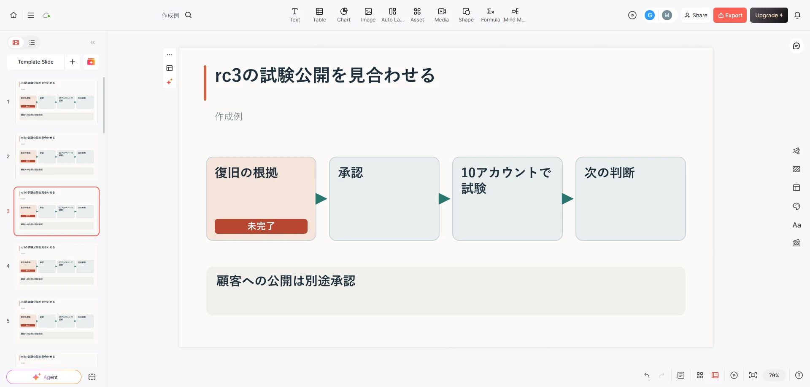The height and width of the screenshot is (387, 810).
Task: Switch to grid overview mode
Action: coord(700,375)
